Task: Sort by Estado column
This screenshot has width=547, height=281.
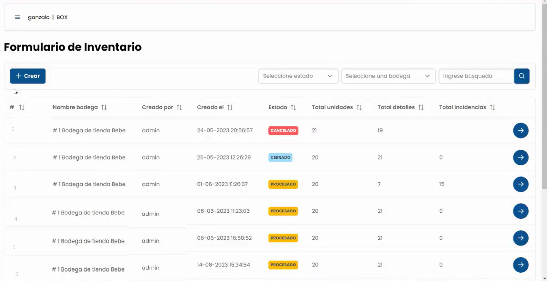Action: point(293,107)
